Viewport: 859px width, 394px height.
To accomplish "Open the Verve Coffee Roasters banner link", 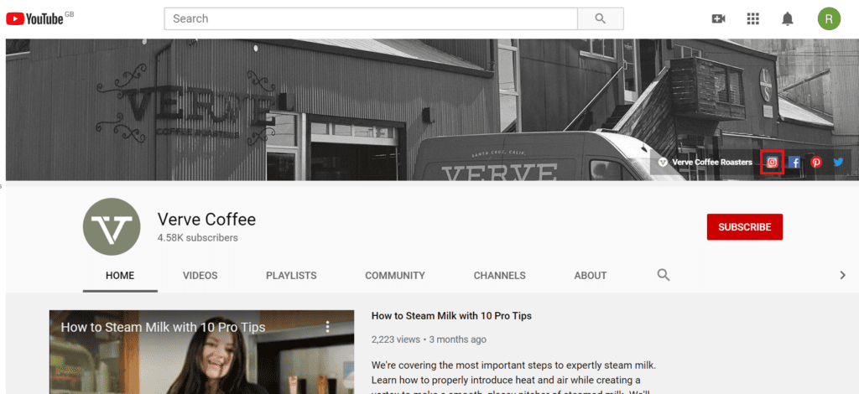I will point(711,163).
